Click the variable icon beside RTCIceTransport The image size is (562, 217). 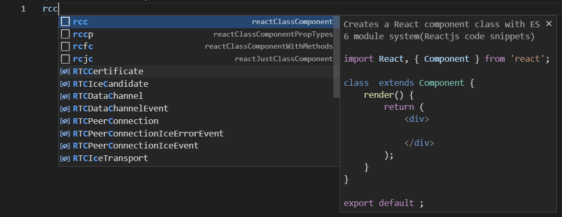pos(65,158)
